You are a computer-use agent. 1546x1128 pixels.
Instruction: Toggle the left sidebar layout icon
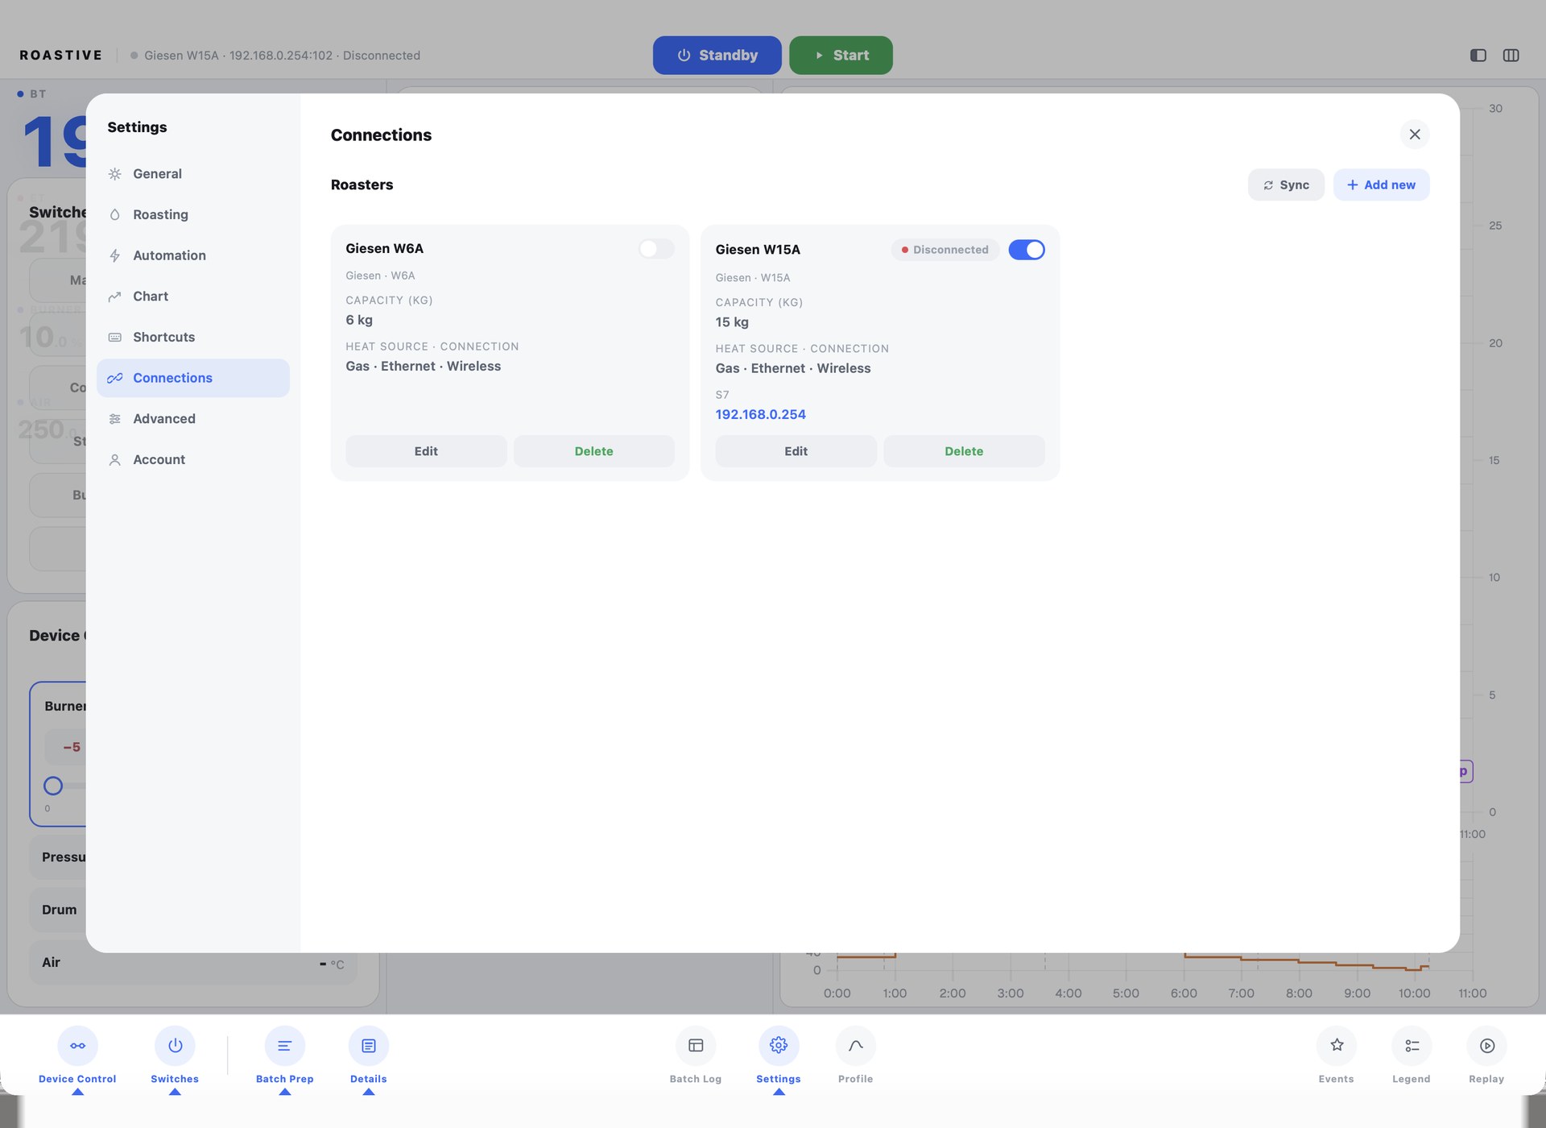coord(1478,56)
